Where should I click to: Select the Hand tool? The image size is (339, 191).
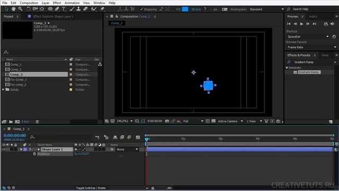13,9
